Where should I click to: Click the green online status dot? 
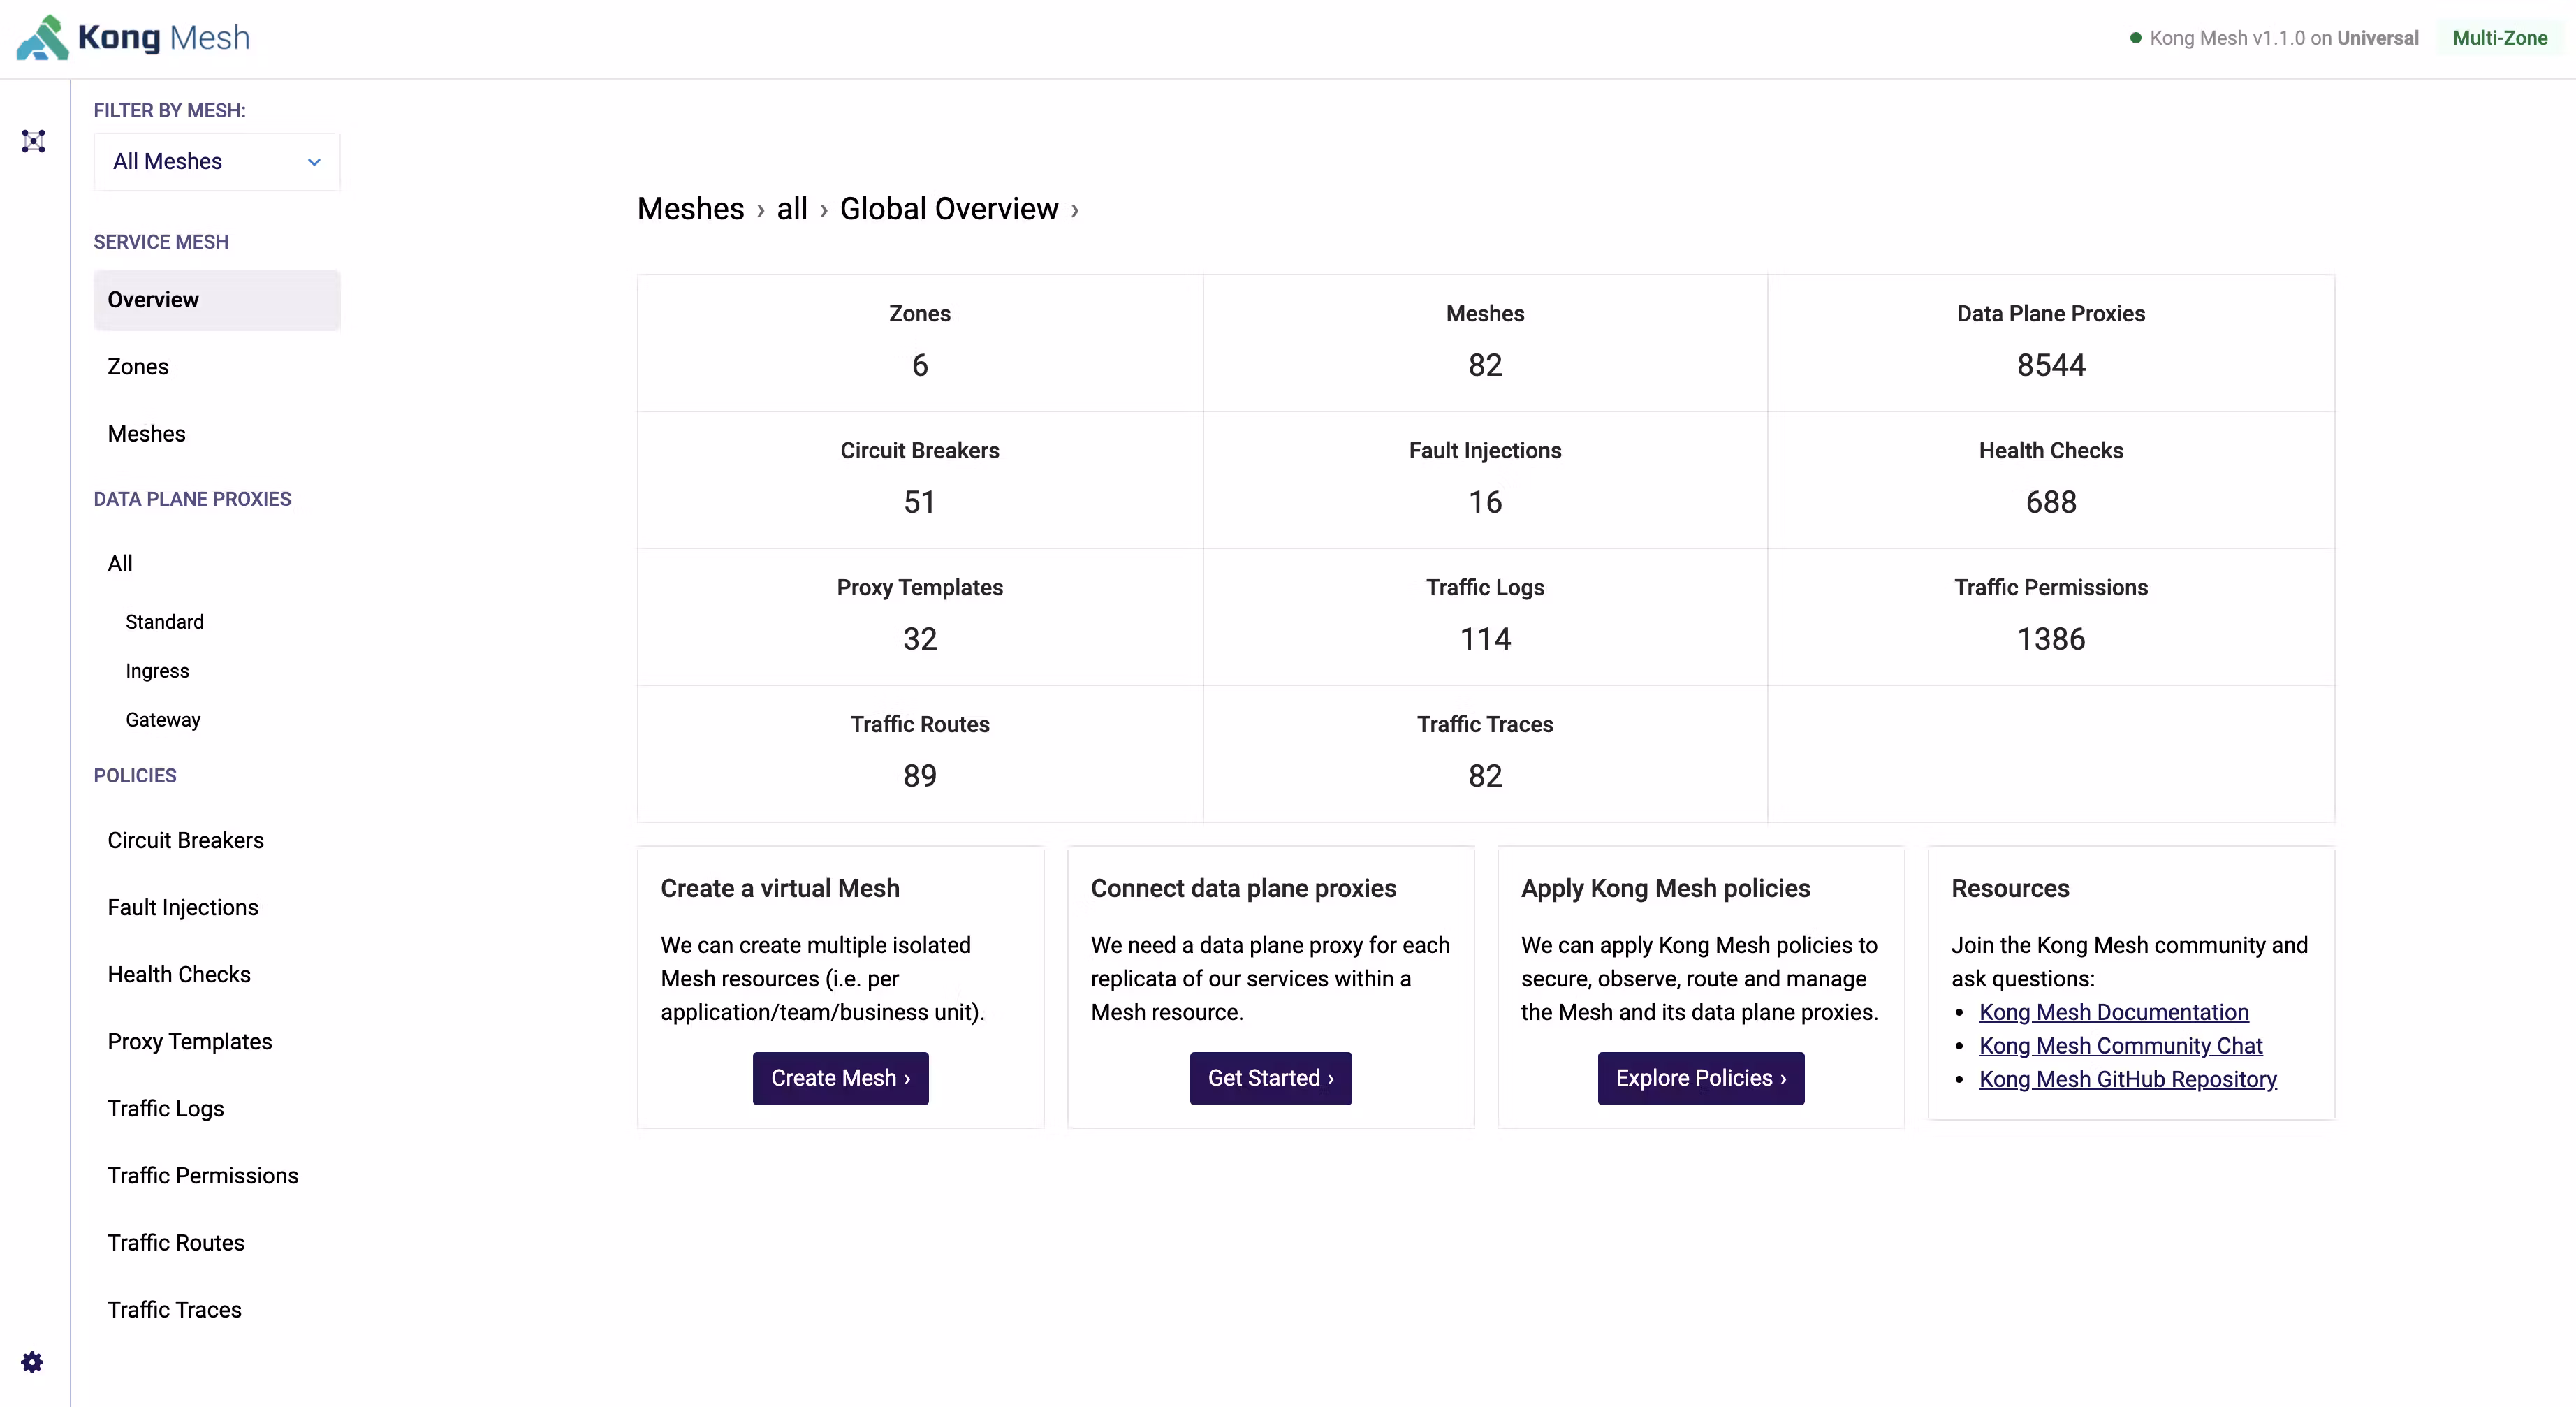[x=2135, y=38]
